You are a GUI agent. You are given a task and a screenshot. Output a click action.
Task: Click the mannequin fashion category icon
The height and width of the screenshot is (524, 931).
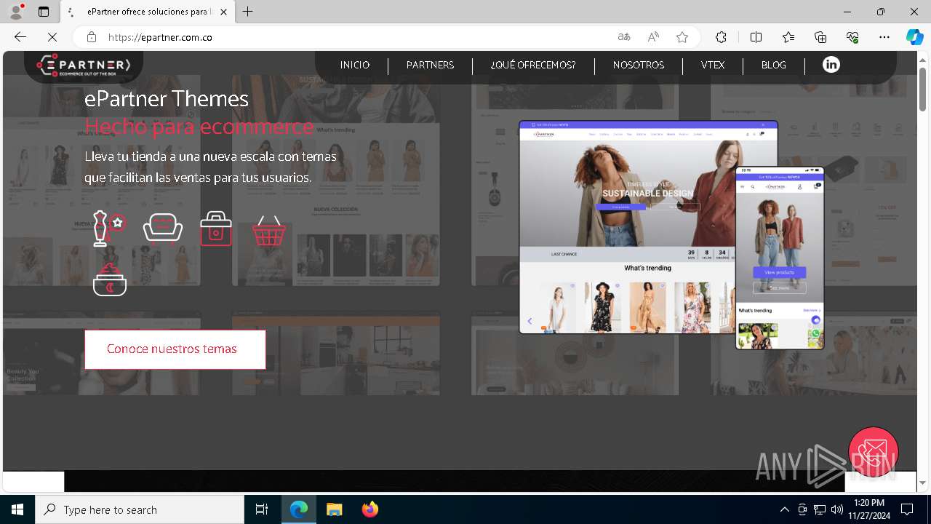[109, 228]
